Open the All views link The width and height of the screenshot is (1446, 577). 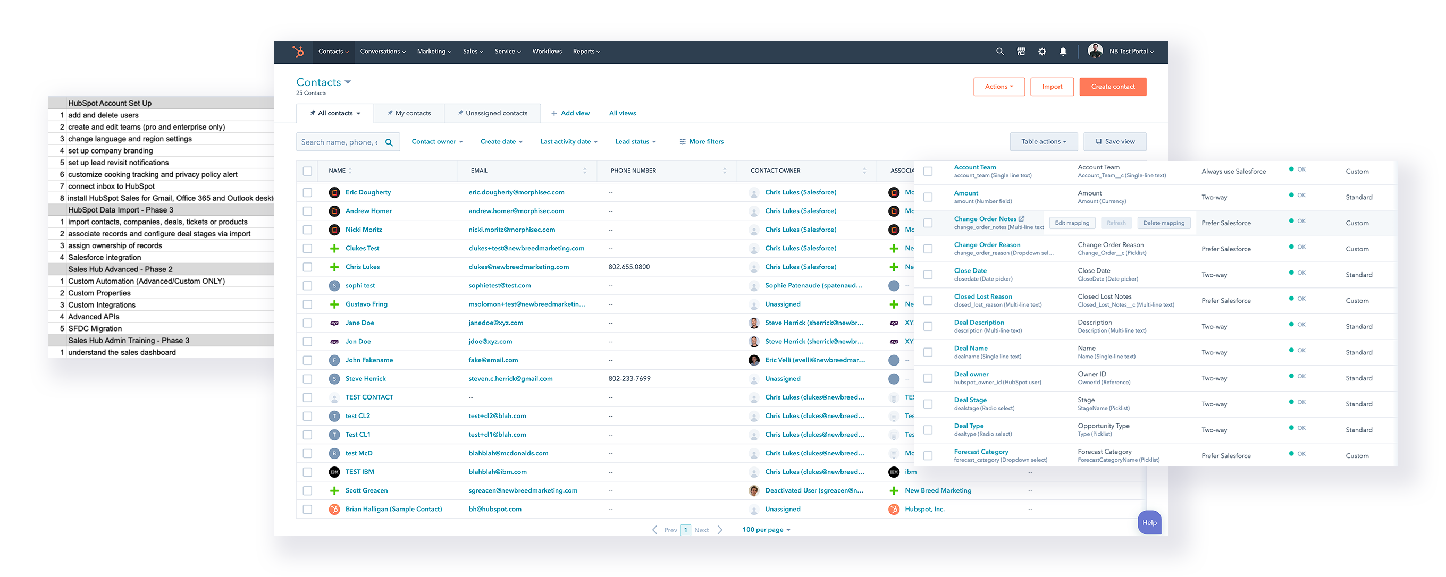click(x=623, y=113)
